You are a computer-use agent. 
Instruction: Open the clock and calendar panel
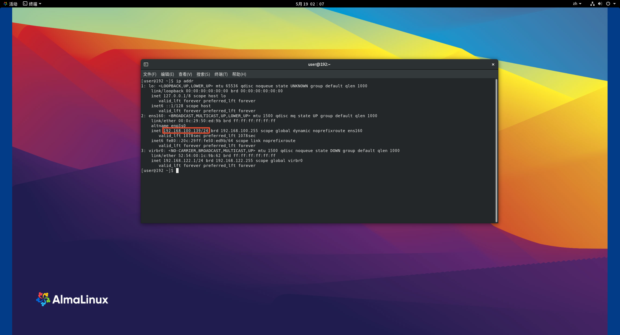click(x=310, y=4)
